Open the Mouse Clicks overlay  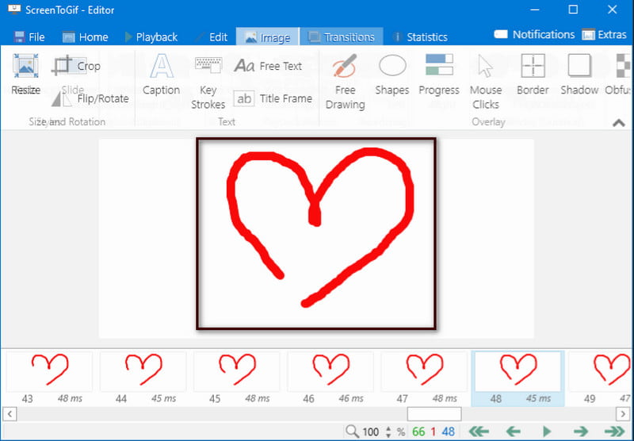point(486,82)
